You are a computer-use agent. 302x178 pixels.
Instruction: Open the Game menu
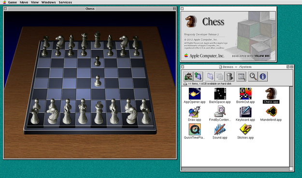(x=13, y=2)
